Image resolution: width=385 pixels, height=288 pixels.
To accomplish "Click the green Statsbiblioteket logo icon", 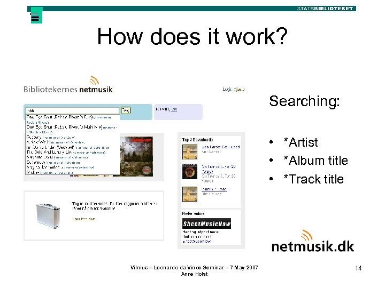I will pos(36,15).
